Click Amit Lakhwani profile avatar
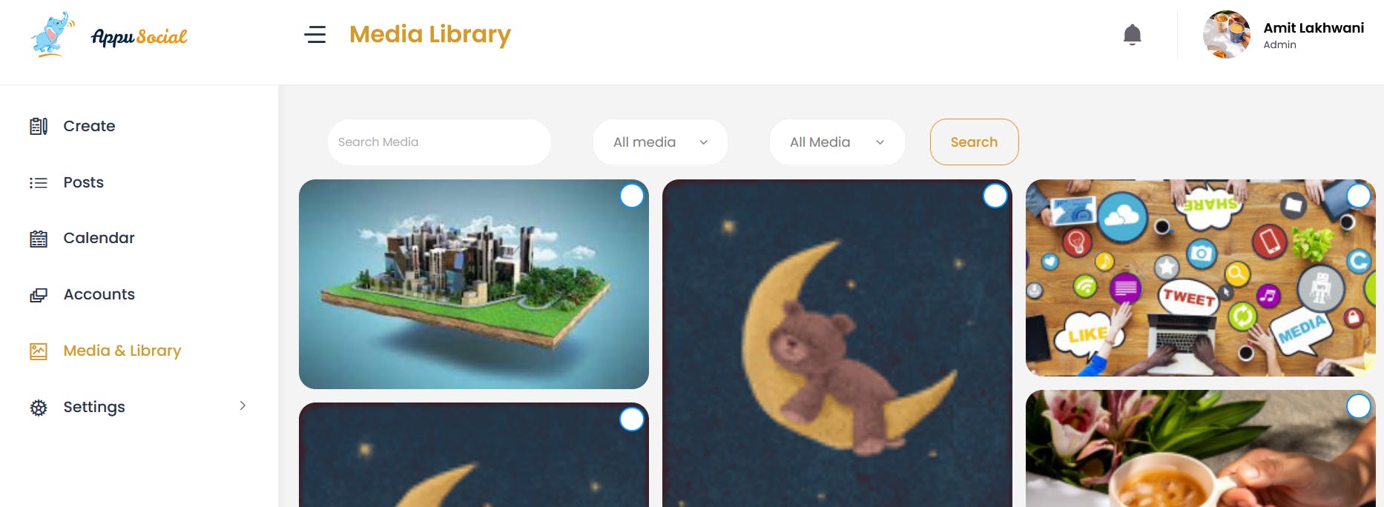The height and width of the screenshot is (507, 1384). pyautogui.click(x=1227, y=34)
